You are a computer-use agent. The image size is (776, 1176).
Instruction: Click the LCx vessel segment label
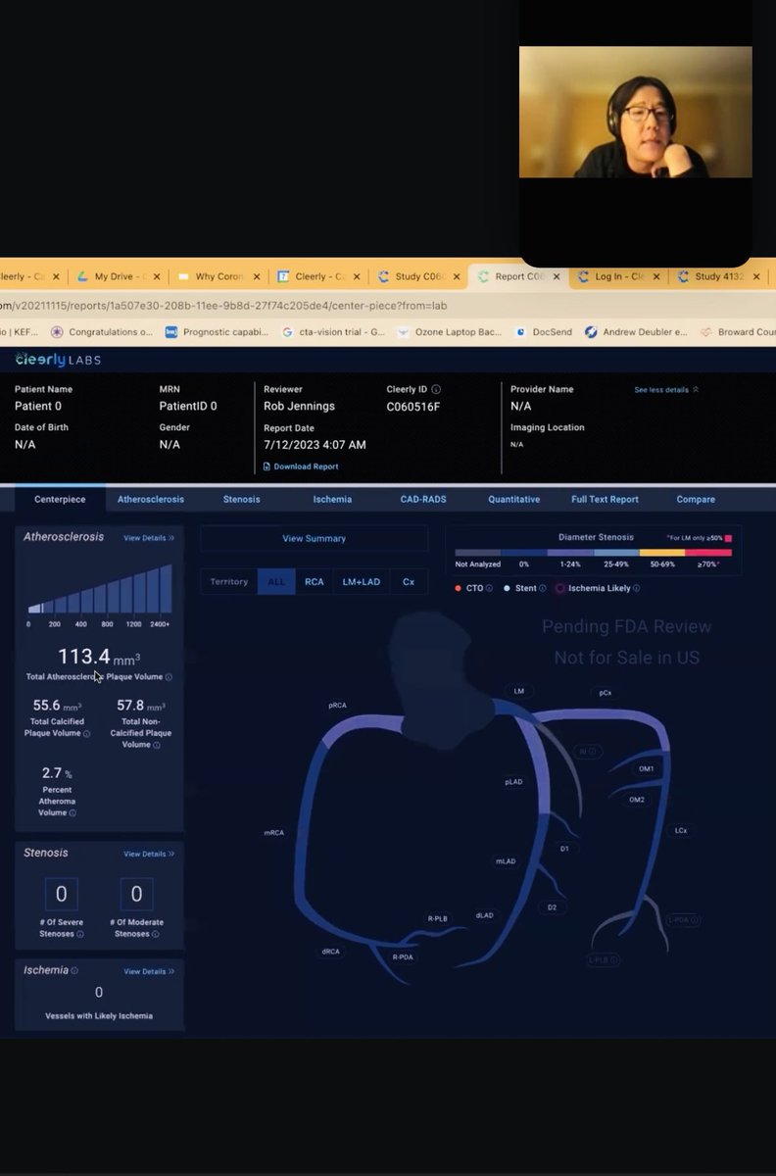(x=681, y=831)
